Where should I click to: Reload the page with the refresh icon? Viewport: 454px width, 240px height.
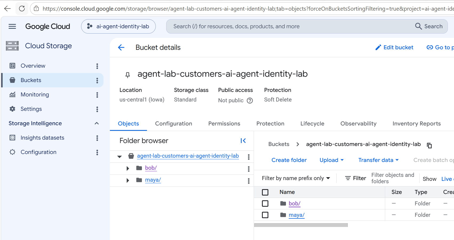pos(22,9)
